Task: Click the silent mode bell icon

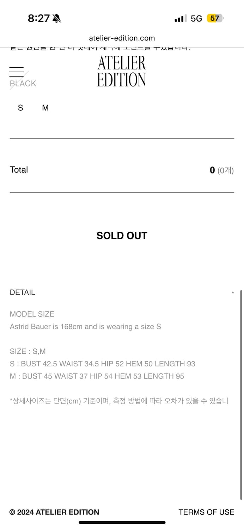Action: pyautogui.click(x=56, y=18)
